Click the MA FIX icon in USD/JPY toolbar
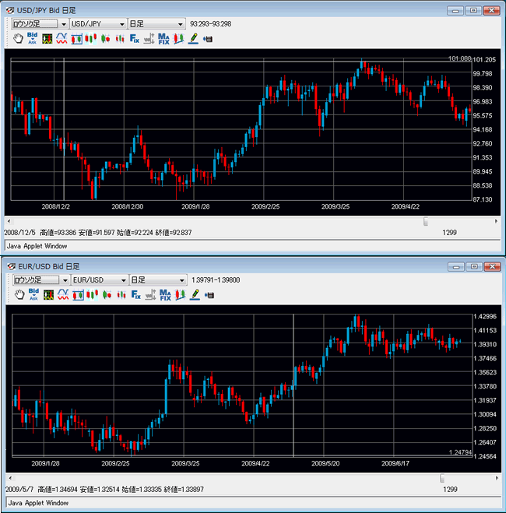This screenshot has width=506, height=513. (164, 39)
